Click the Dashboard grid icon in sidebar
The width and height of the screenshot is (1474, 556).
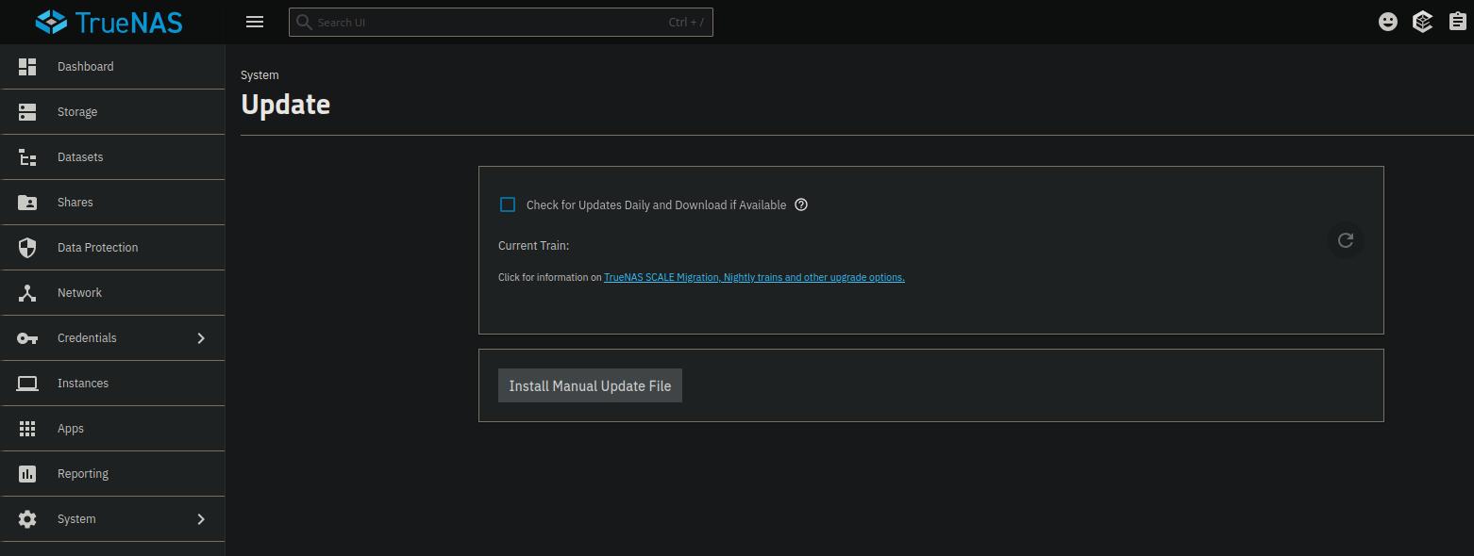point(27,67)
